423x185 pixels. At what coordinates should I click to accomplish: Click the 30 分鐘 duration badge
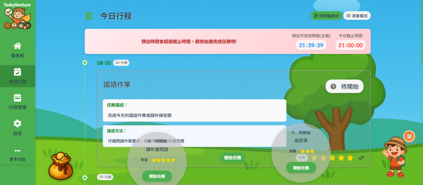(121, 63)
